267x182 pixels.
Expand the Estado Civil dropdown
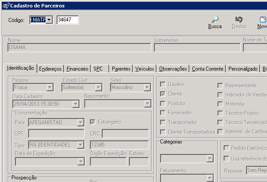(x=98, y=88)
